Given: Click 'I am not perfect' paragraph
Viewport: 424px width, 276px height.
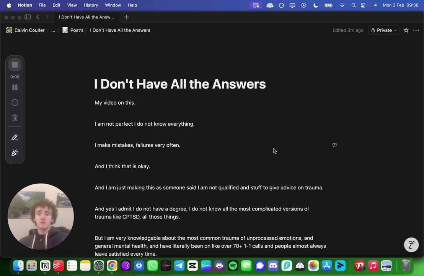Looking at the screenshot, I should tap(144, 124).
